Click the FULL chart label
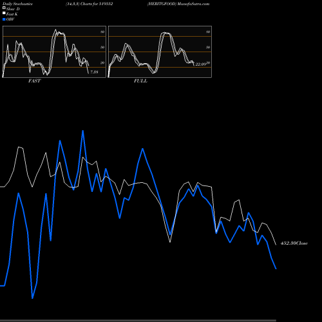This screenshot has height=322, width=322. point(140,81)
